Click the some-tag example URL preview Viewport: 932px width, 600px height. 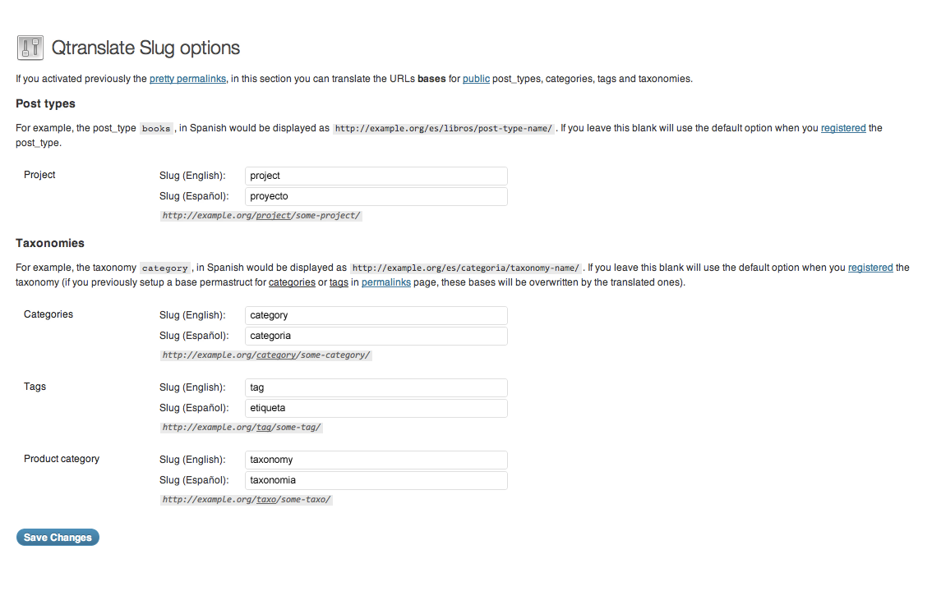242,428
